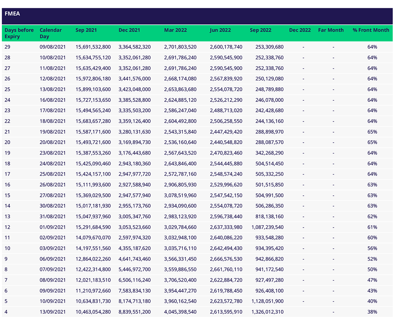
Task: Click the Dec 2022 column header
Action: [x=300, y=30]
